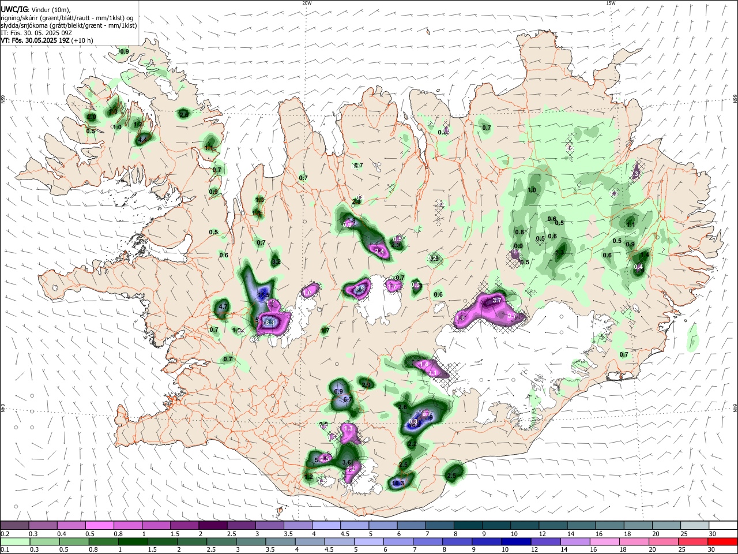The width and height of the screenshot is (738, 554).
Task: Select the dark purple 2 snow legend swatch
Action: coord(212,525)
